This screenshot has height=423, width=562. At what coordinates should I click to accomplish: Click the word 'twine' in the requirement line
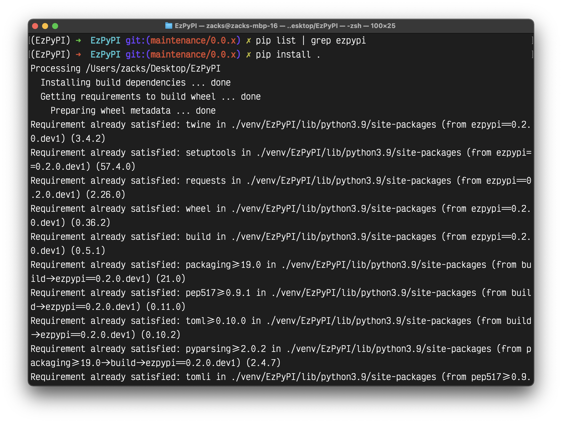click(x=198, y=125)
